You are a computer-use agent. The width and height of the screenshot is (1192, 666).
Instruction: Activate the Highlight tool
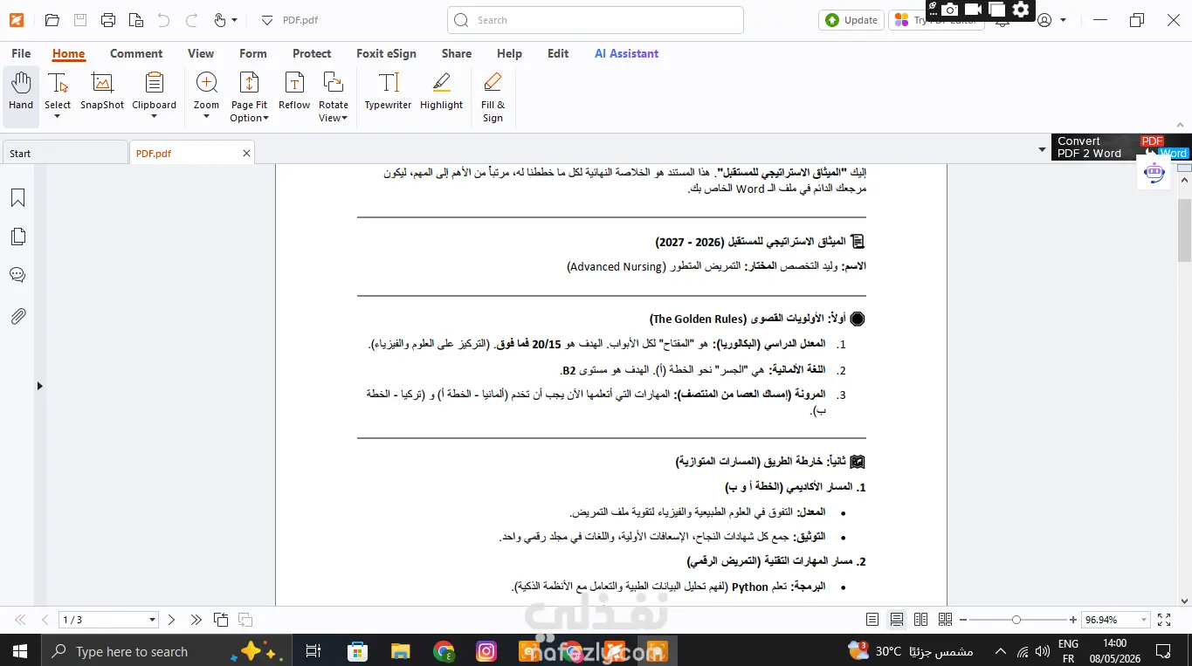442,92
